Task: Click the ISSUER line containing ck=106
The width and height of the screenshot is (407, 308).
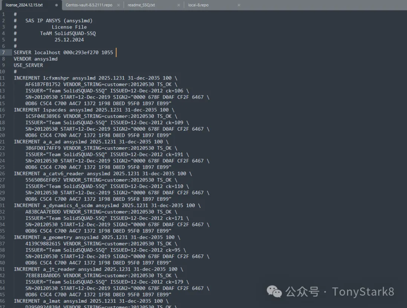Action: tap(107, 91)
